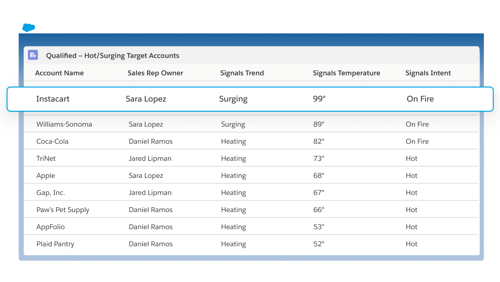Open the Instacart account
Screen dimensions: 500x282
[53, 99]
